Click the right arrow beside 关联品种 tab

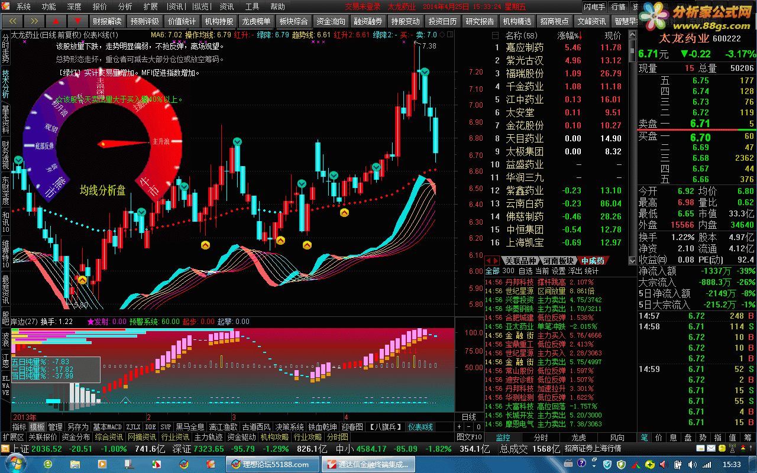496,261
